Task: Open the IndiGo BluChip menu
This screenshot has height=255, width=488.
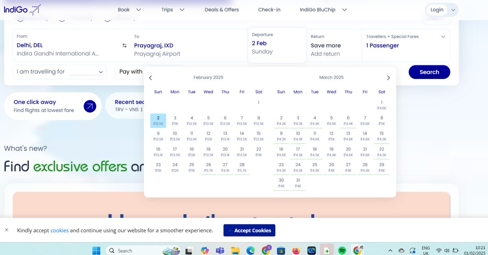Action: point(323,10)
